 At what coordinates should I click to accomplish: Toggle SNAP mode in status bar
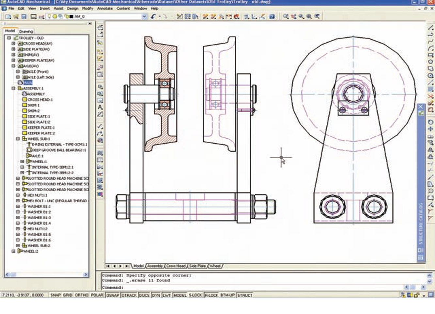pyautogui.click(x=55, y=295)
